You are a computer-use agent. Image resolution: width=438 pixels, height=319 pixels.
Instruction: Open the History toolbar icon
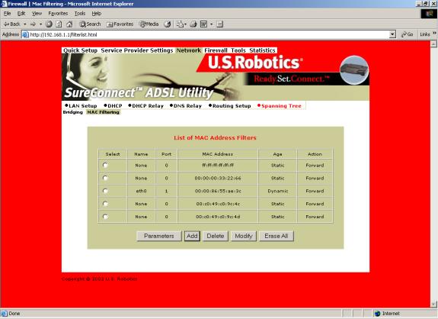[x=168, y=24]
